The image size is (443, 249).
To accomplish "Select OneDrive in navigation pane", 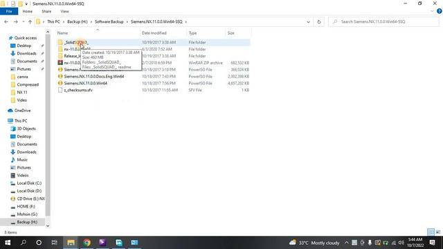I will [22, 111].
